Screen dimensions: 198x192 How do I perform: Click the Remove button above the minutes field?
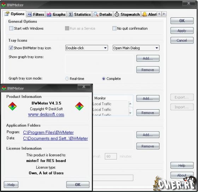148,146
